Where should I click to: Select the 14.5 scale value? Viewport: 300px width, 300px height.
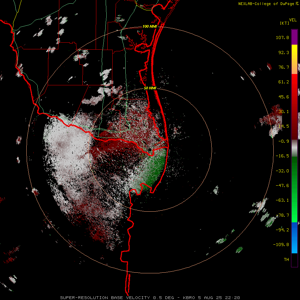pyautogui.click(x=284, y=126)
